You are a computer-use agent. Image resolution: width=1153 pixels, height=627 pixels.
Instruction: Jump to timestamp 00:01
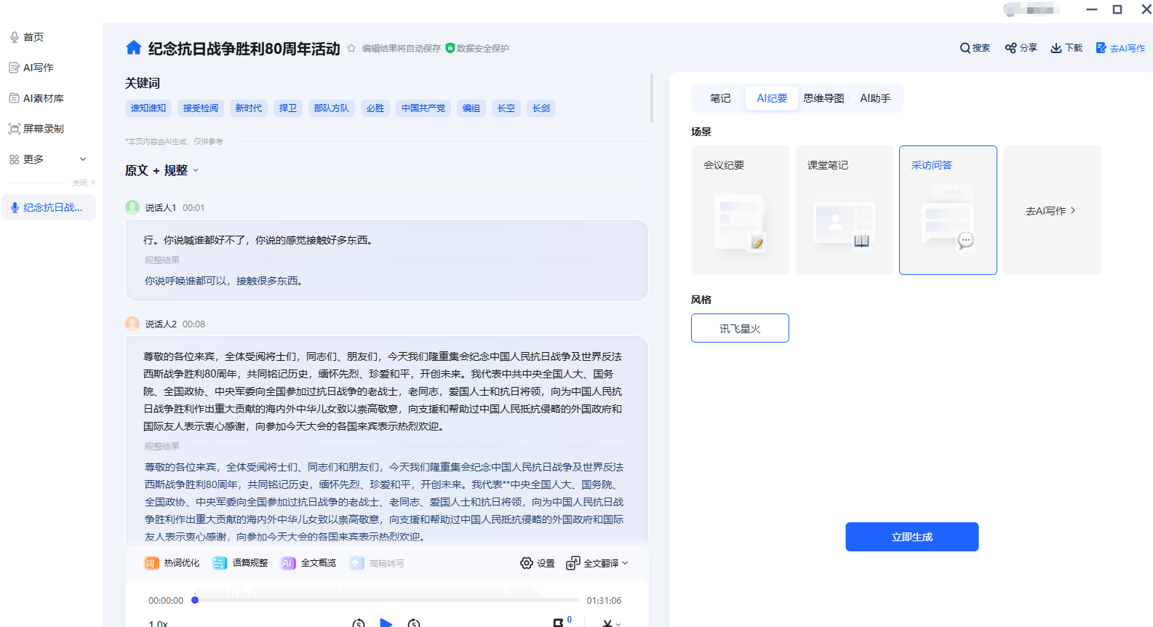point(194,208)
